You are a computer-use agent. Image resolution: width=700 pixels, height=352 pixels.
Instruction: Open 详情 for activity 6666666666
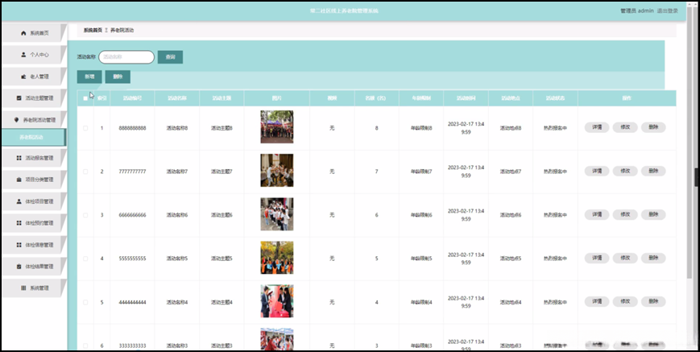point(597,214)
